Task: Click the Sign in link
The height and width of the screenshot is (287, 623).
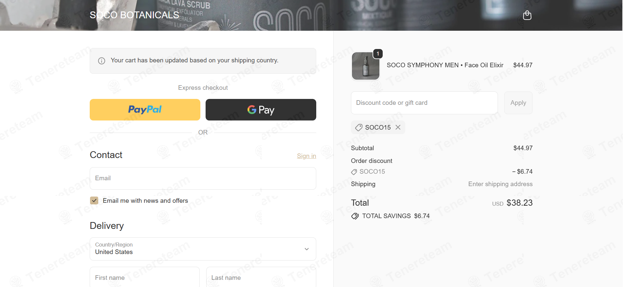Action: point(306,156)
